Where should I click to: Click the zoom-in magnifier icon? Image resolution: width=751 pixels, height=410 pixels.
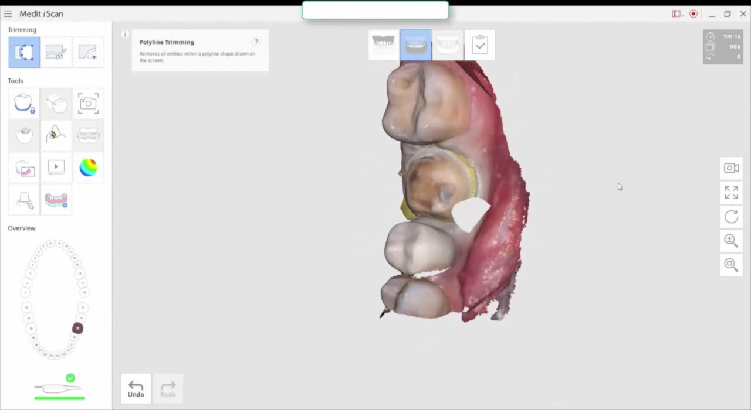[731, 240]
